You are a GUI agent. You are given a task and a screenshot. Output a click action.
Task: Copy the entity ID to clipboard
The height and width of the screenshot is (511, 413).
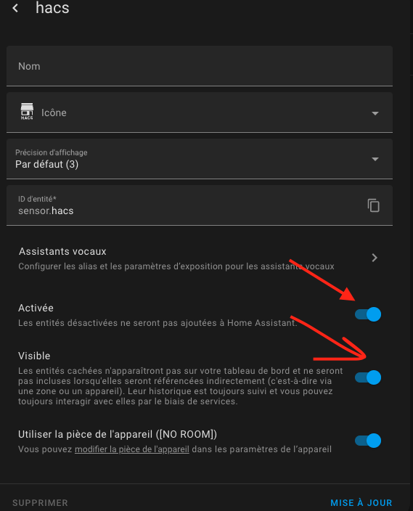(374, 205)
